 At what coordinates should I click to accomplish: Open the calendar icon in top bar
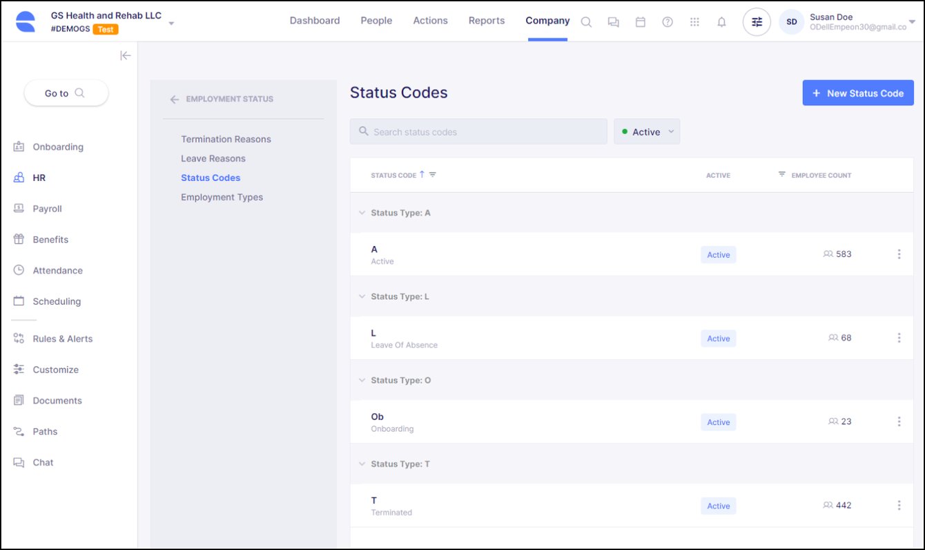point(641,21)
